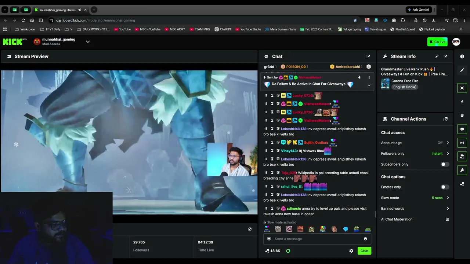This screenshot has width=470, height=264.
Task: Timeout rahul_live_ff using hourglass icon
Action: pos(272,187)
